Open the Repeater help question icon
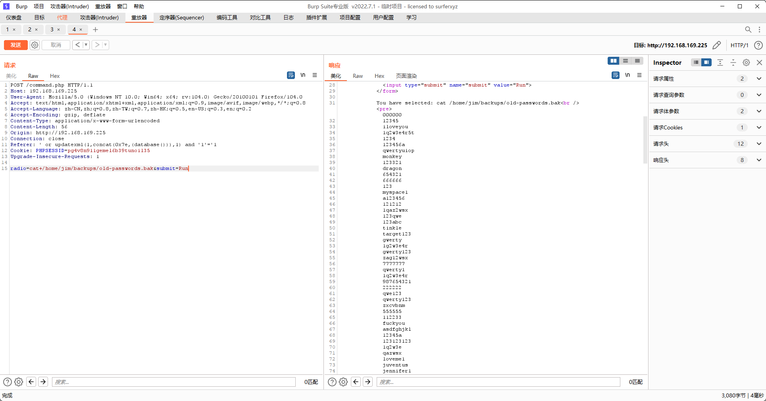 758,45
